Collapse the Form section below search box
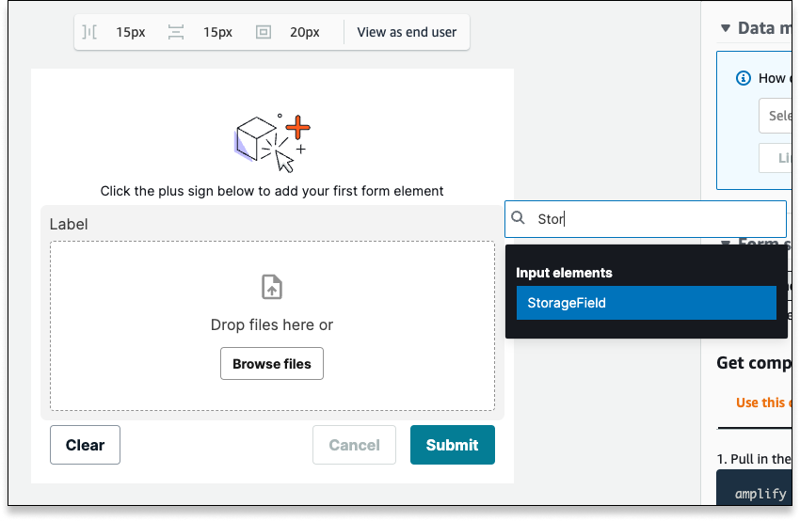 tap(725, 242)
